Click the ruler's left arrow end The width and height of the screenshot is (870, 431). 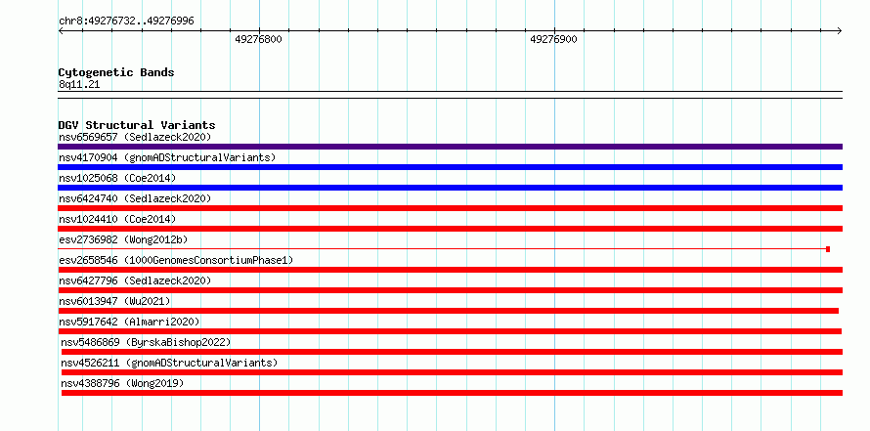click(61, 30)
